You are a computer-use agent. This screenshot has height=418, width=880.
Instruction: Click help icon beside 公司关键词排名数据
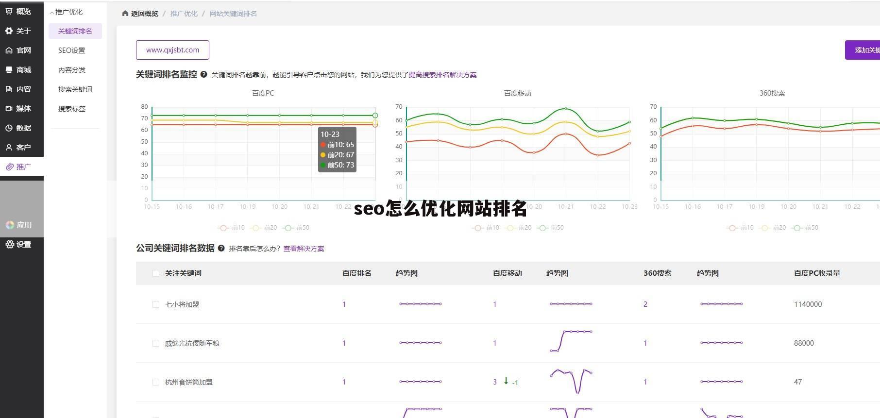click(x=221, y=248)
